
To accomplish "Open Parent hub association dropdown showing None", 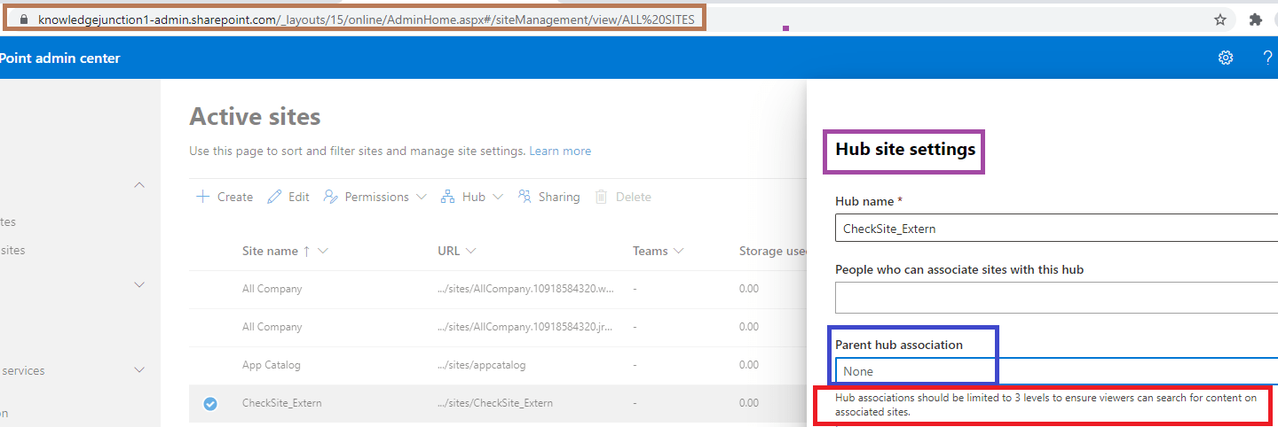I will coord(1056,371).
